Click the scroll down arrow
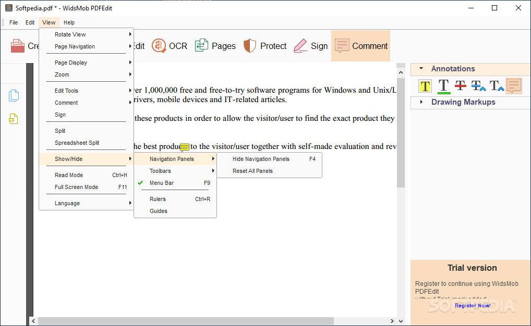This screenshot has width=531, height=326. pos(401,321)
